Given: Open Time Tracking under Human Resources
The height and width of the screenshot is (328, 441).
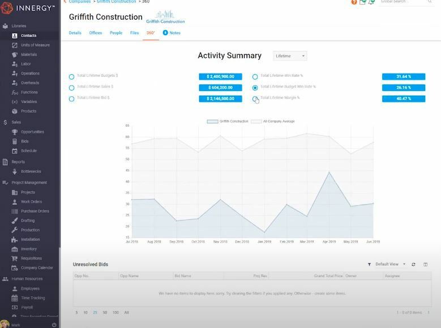Looking at the screenshot, I should tap(33, 298).
